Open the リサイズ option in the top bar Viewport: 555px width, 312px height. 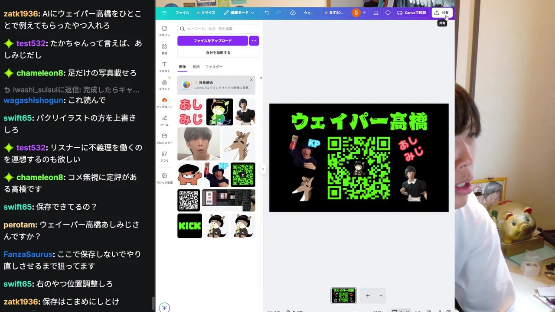206,13
